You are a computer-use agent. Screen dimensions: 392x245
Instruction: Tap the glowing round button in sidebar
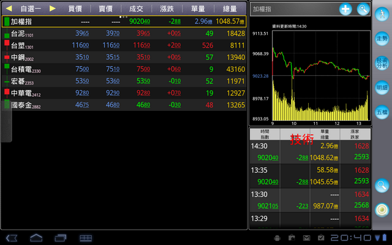pyautogui.click(x=382, y=209)
